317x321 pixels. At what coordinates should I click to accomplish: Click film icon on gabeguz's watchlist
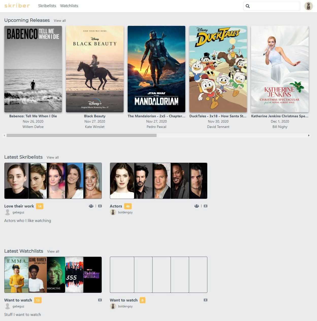click(100, 300)
